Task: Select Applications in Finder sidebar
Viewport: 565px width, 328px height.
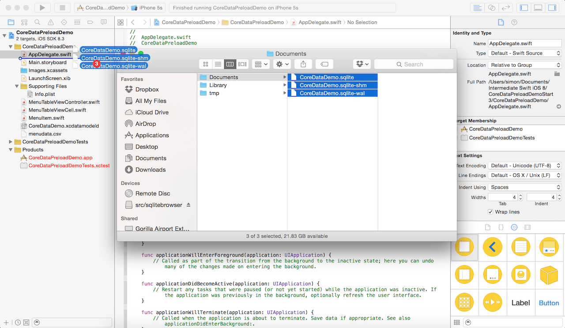Action: coord(152,135)
